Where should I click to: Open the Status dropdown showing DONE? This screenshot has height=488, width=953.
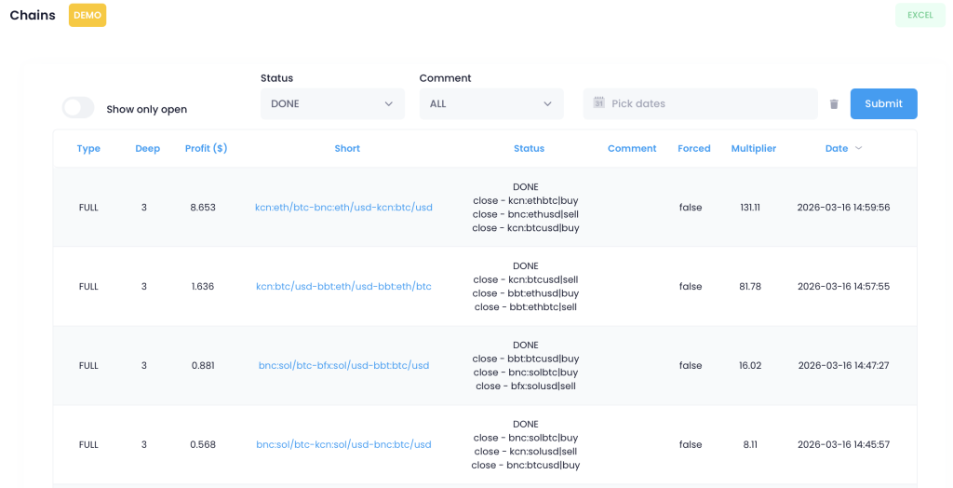coord(332,103)
